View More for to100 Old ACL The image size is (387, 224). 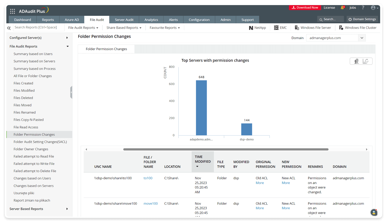[260, 183]
